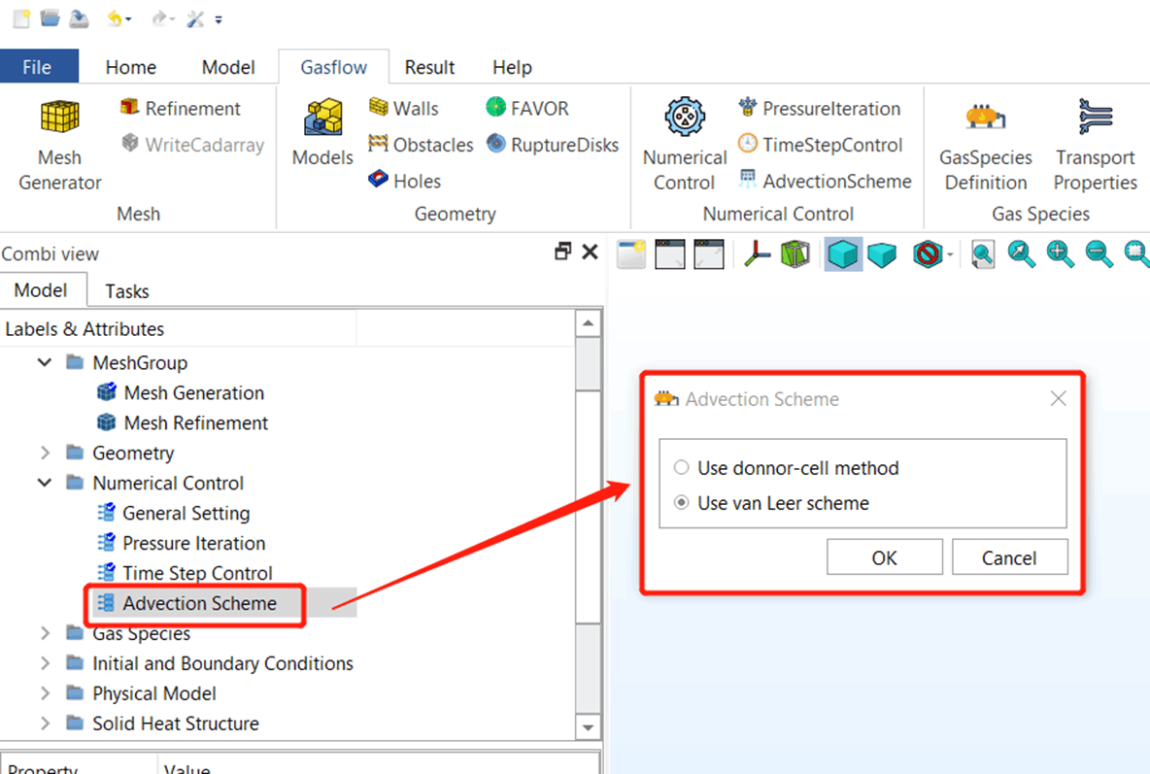Open the dropdown arrow beside the prohibition cube icon
Image resolution: width=1150 pixels, height=774 pixels.
(950, 254)
